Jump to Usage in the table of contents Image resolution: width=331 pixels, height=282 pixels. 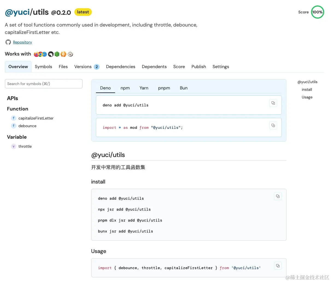click(x=307, y=97)
